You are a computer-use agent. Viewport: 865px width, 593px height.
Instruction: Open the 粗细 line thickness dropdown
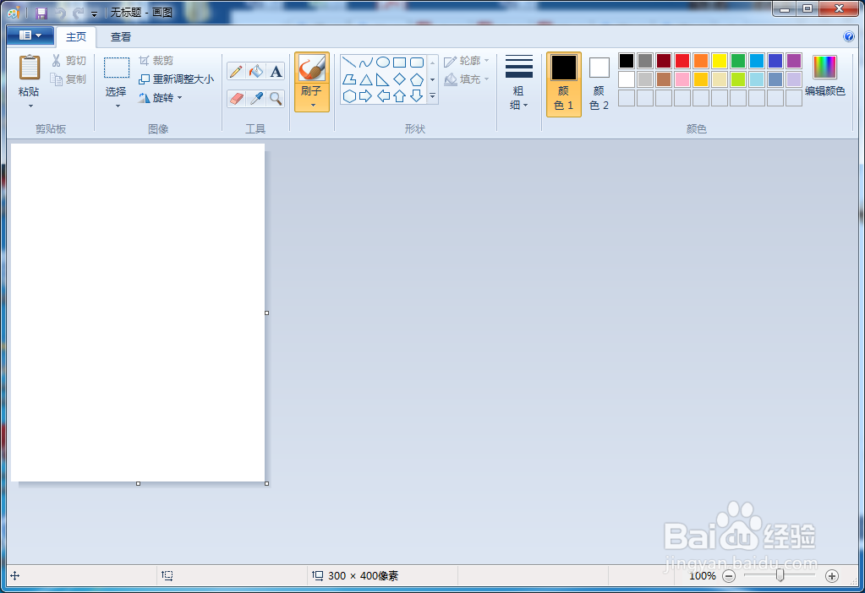click(x=518, y=80)
